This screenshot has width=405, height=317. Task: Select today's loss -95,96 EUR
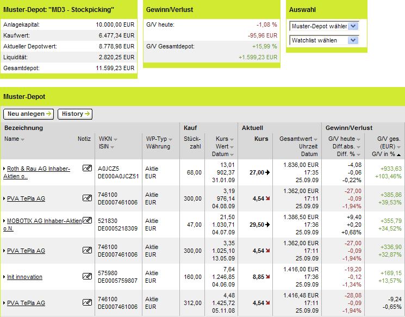[263, 35]
